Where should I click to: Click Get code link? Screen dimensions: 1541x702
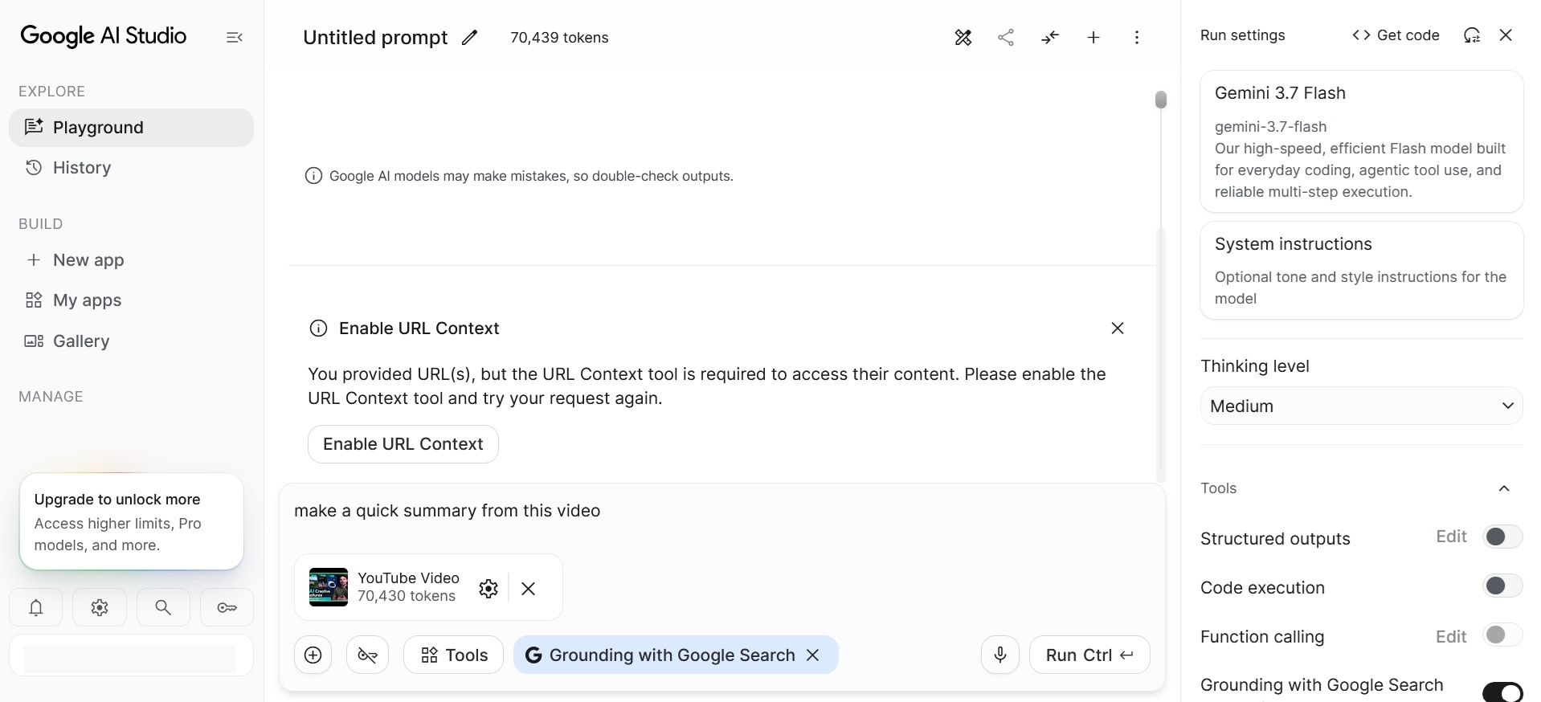[x=1396, y=35]
